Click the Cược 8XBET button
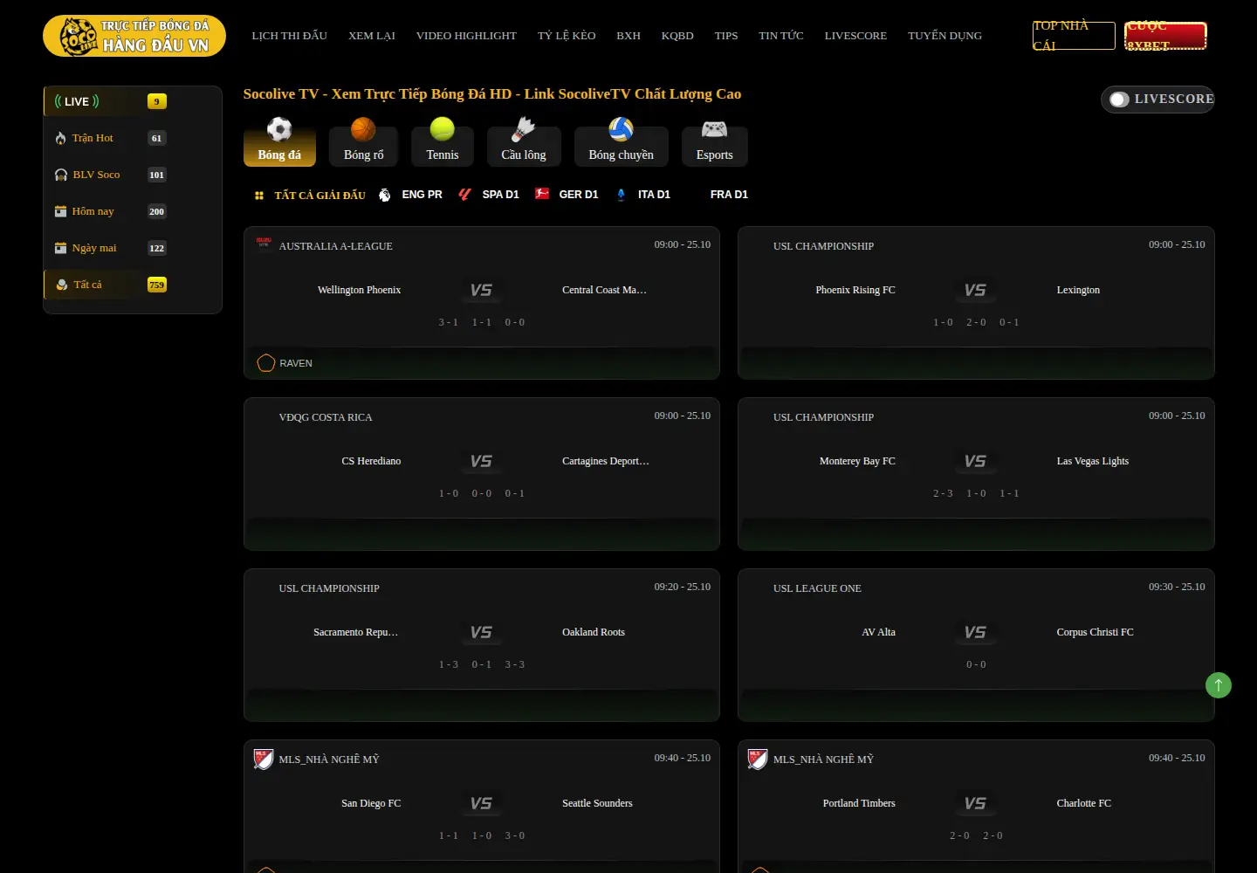 [1165, 36]
